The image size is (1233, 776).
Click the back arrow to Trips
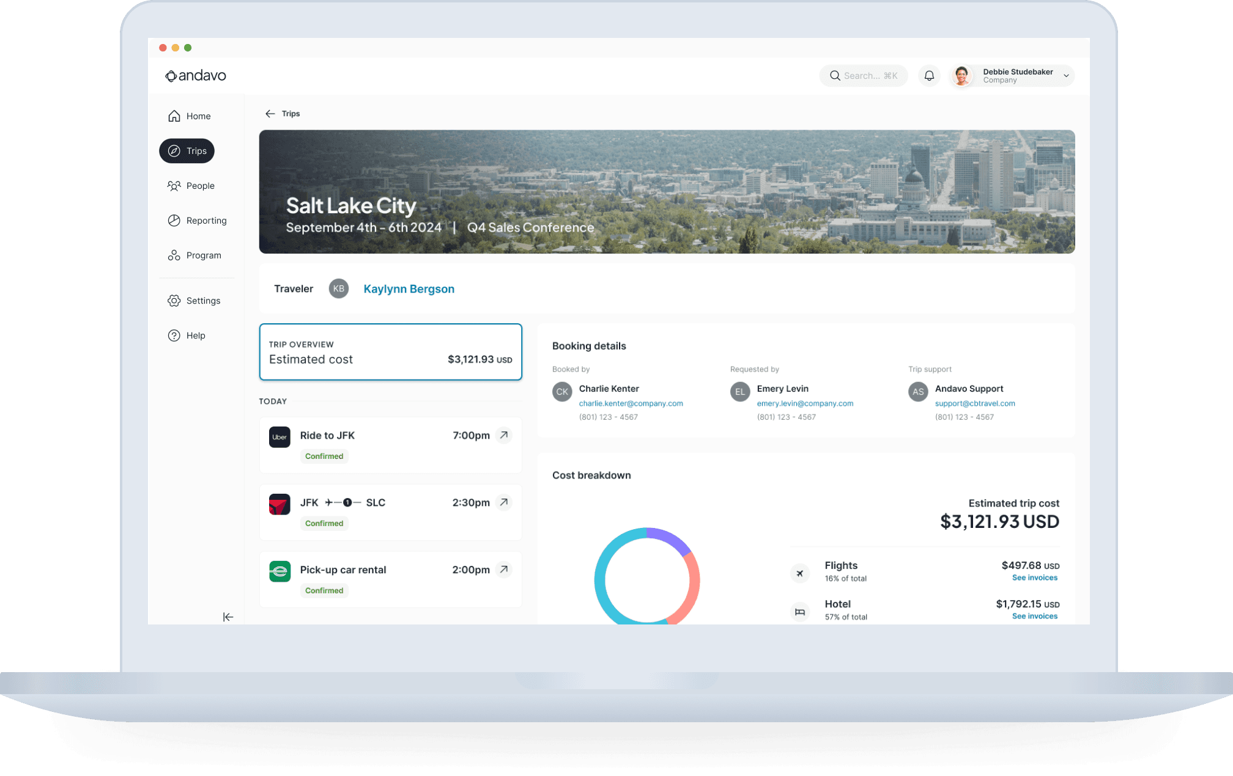click(270, 114)
